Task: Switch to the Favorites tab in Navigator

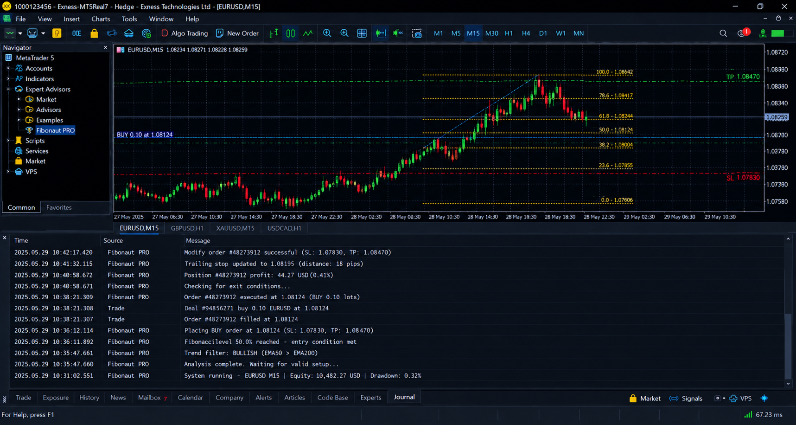Action: click(x=59, y=207)
